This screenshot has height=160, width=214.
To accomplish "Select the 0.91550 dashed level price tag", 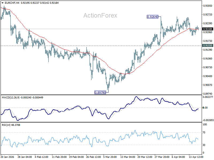I will [208, 46].
